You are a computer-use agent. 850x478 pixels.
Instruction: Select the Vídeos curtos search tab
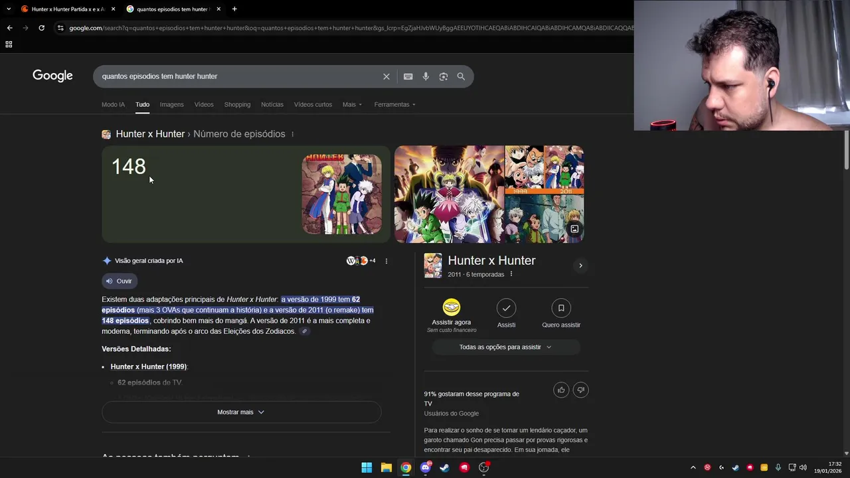[x=313, y=104]
